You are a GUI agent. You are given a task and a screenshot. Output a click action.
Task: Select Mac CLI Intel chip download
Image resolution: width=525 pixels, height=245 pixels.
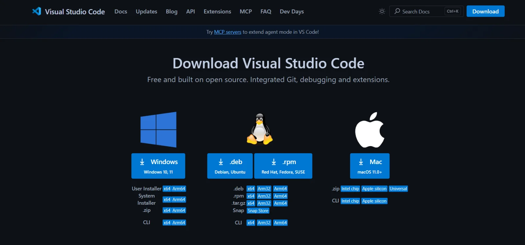coord(350,201)
